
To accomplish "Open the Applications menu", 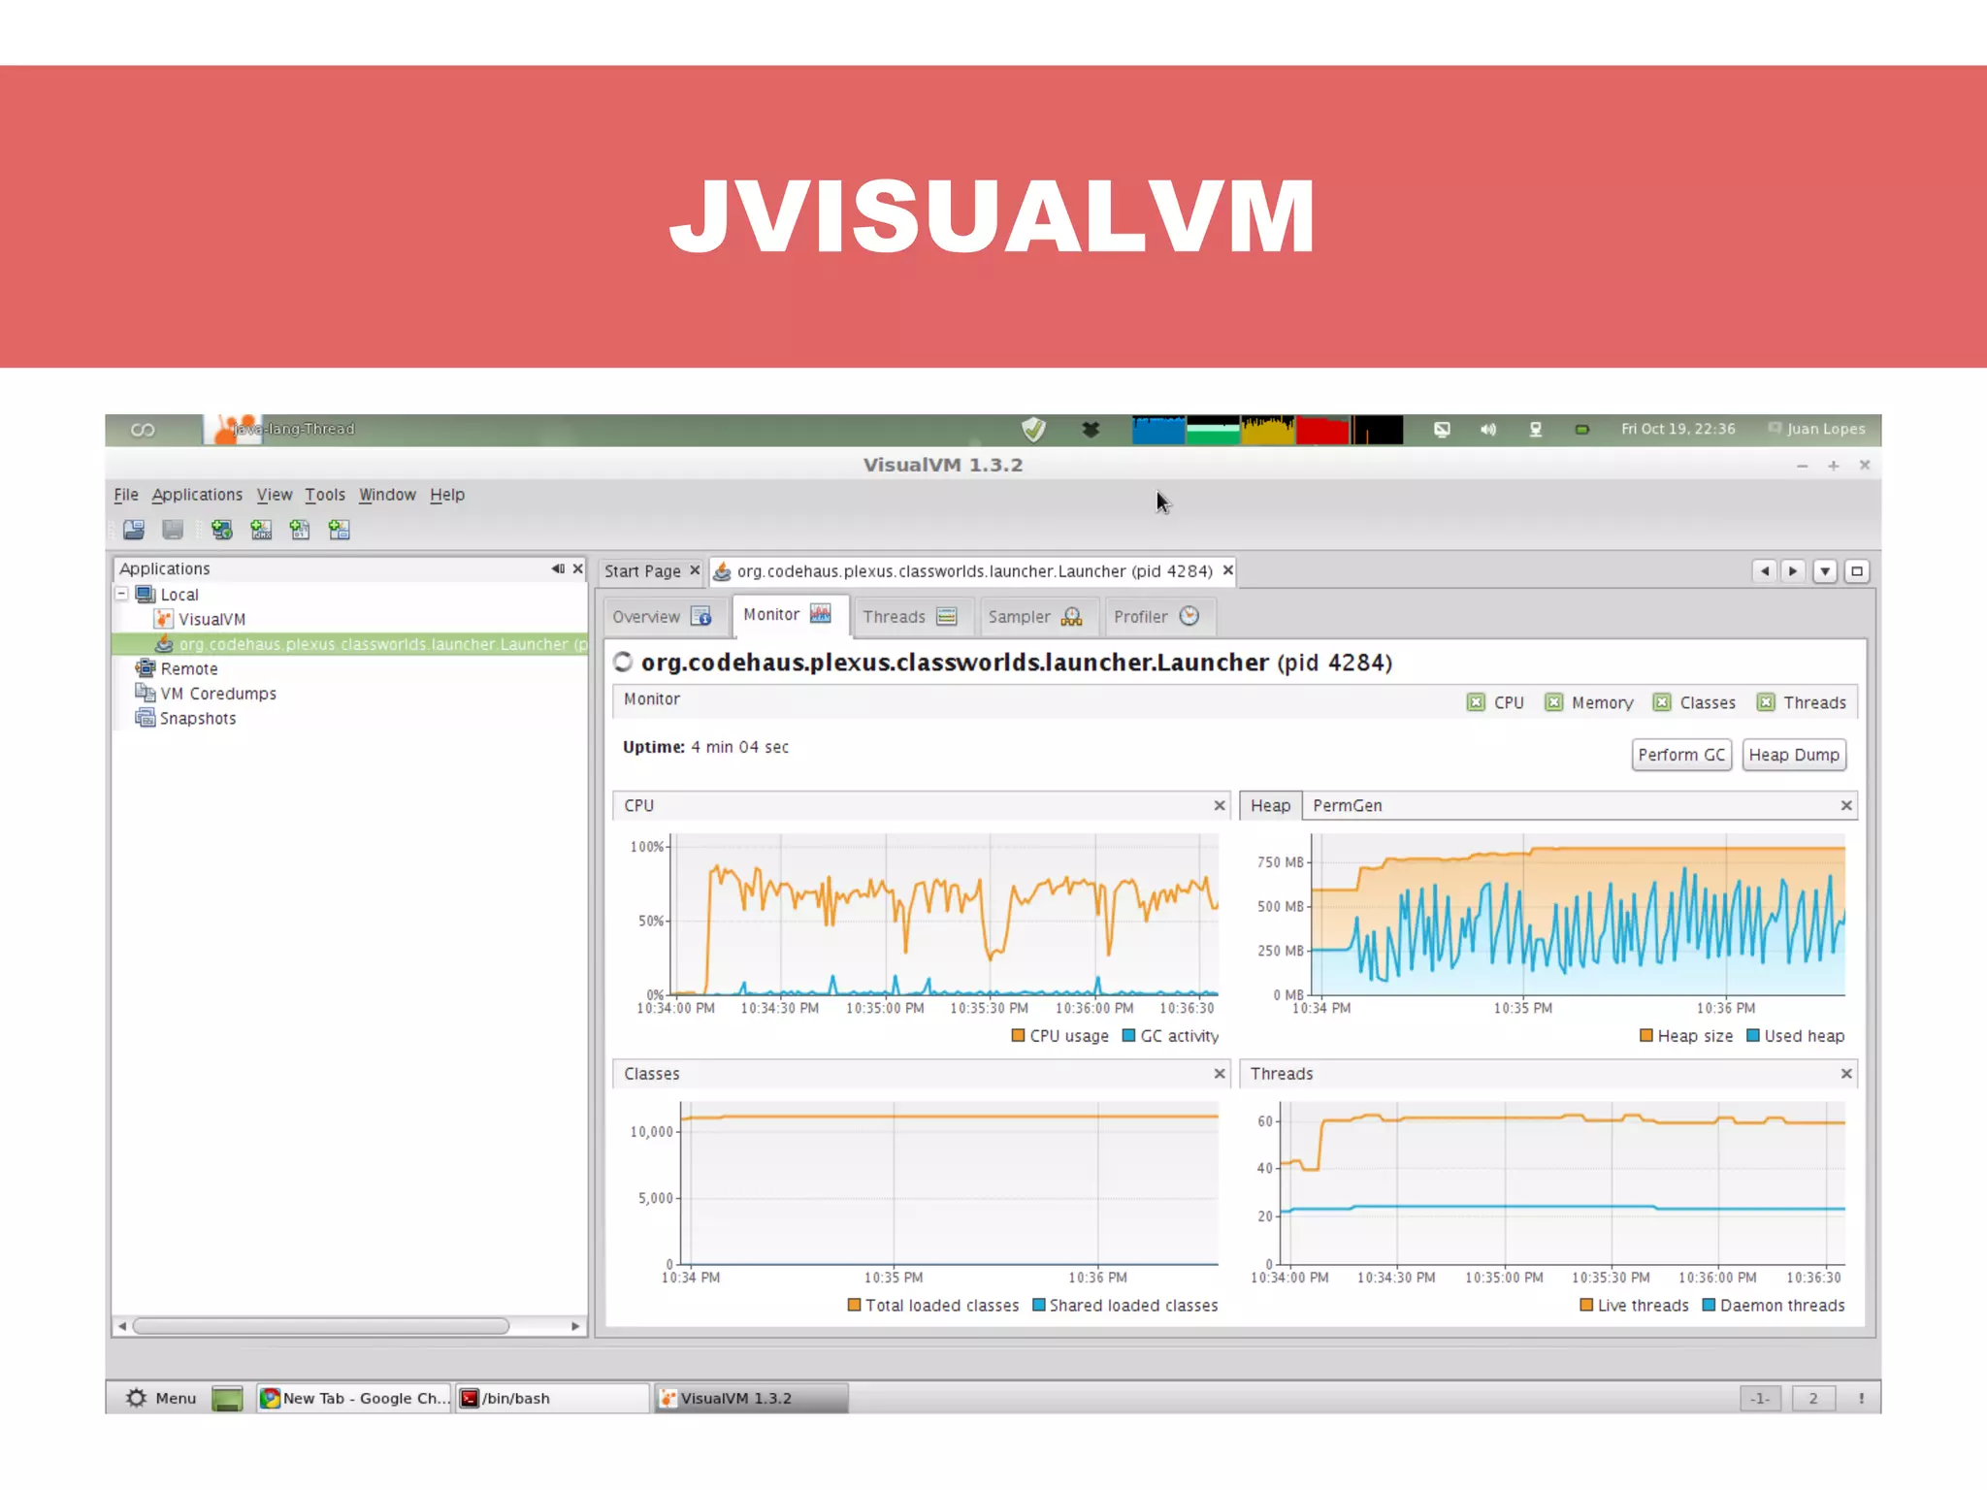I will pyautogui.click(x=197, y=495).
